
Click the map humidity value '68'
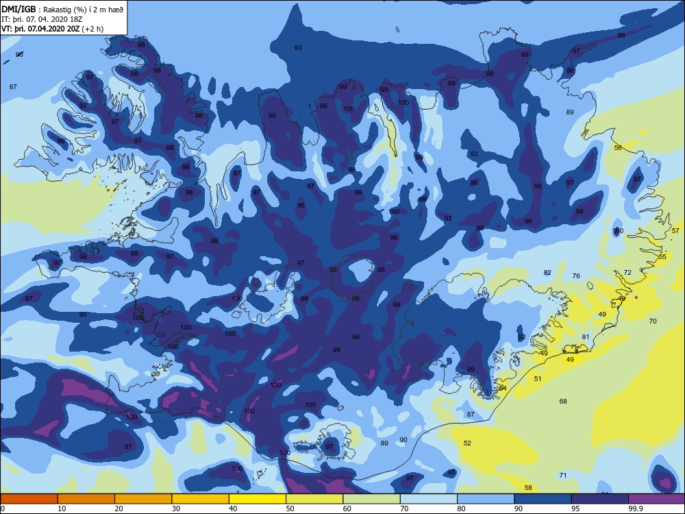[563, 401]
